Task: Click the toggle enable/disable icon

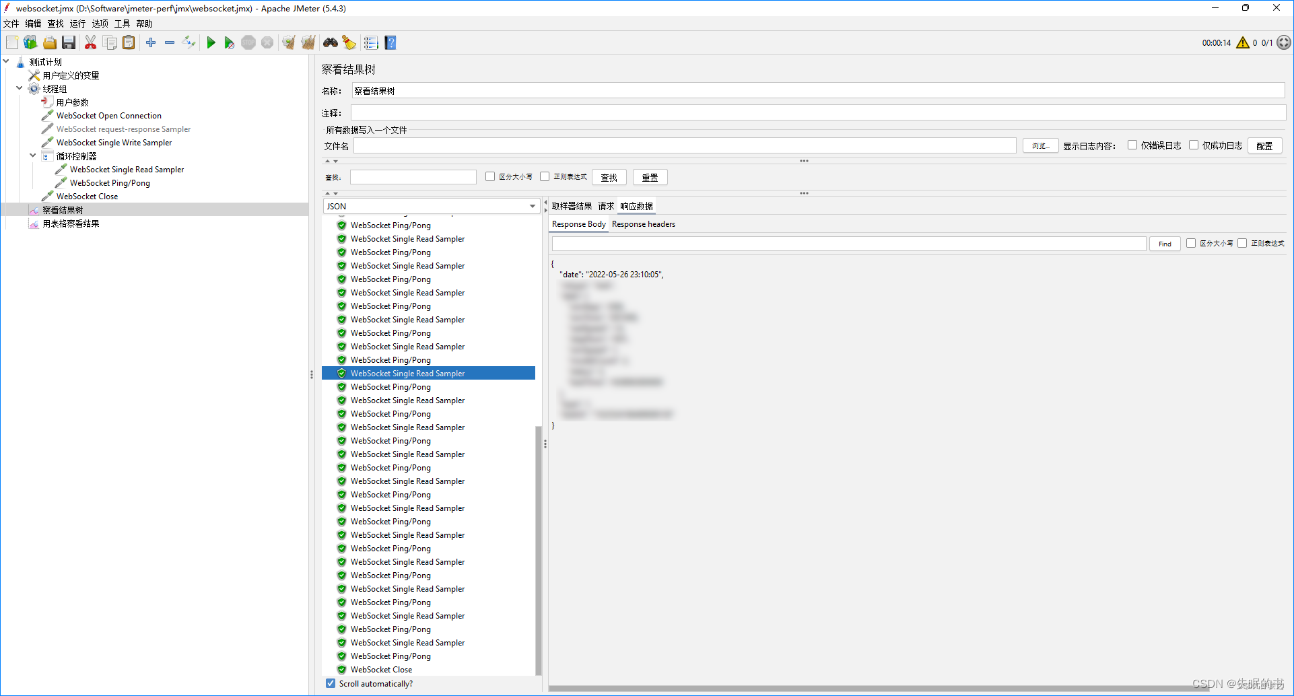Action: 189,43
